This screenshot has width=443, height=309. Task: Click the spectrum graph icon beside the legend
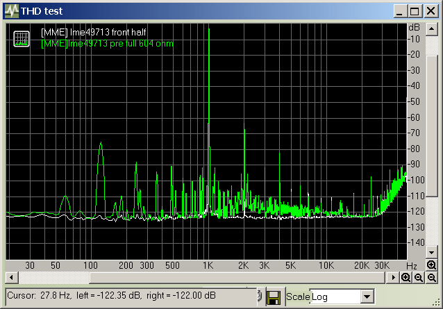pos(22,39)
